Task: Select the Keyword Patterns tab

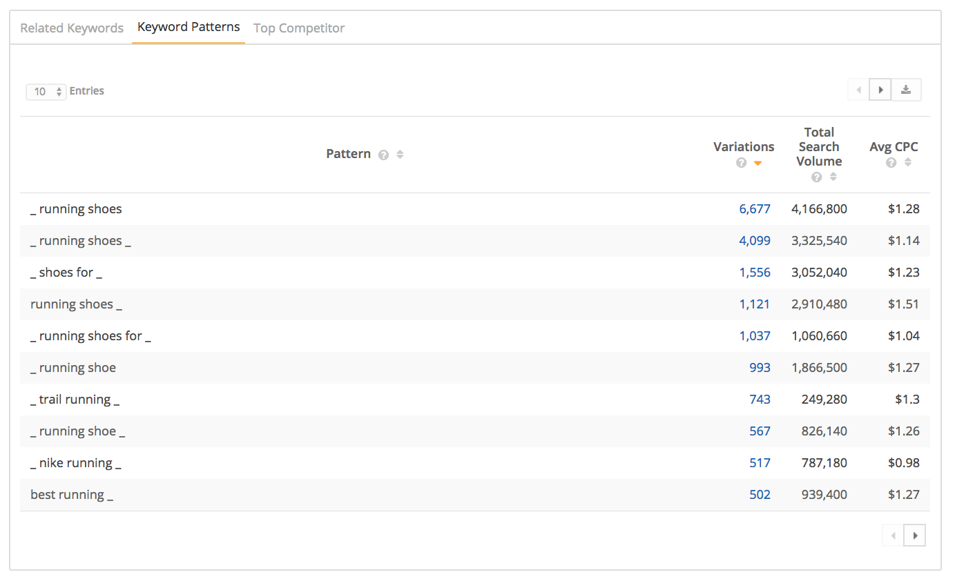Action: click(189, 28)
